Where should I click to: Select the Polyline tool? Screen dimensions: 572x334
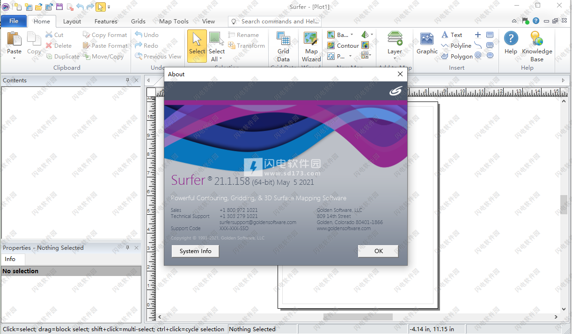(x=456, y=45)
